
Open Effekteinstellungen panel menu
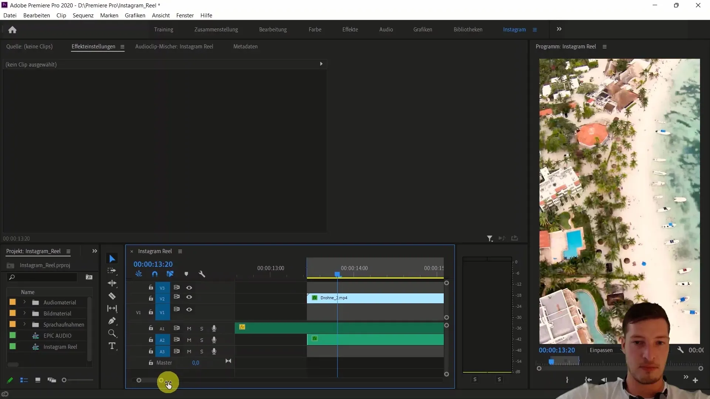pos(122,47)
